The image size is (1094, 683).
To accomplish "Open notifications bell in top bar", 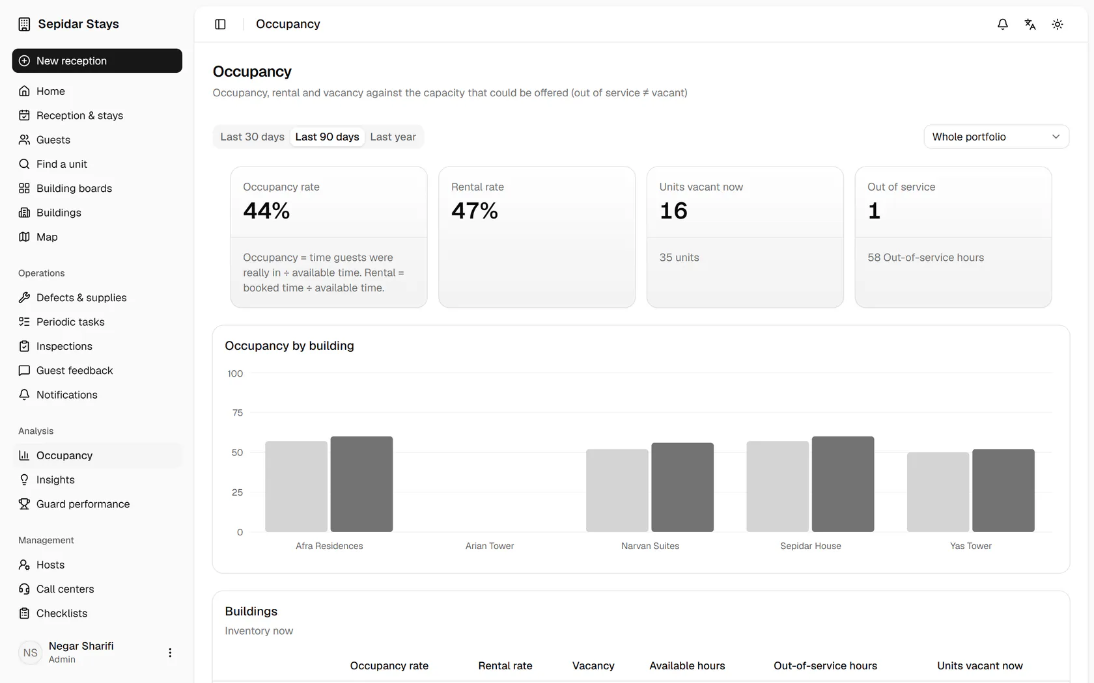I will (x=1003, y=24).
